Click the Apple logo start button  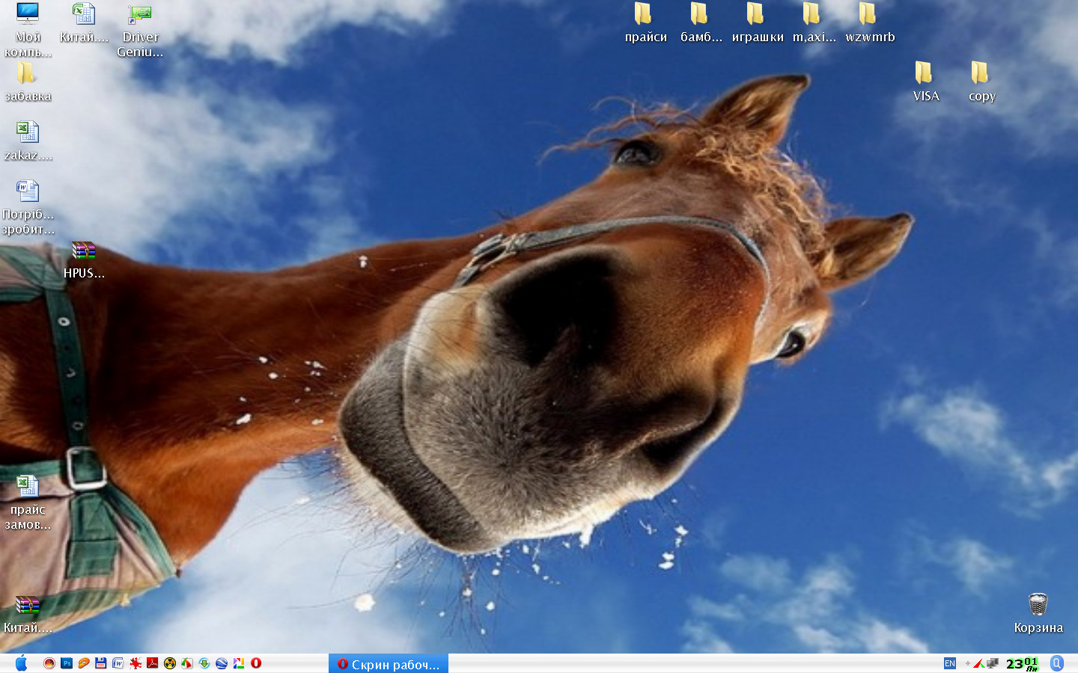(x=21, y=663)
